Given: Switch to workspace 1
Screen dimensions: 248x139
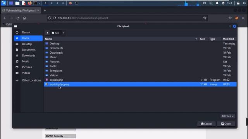Looking at the screenshot, I should click(46, 3).
